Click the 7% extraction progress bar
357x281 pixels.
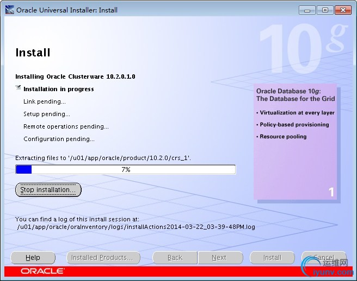(126, 170)
